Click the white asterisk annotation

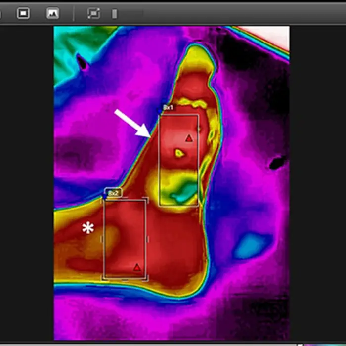coord(88,228)
